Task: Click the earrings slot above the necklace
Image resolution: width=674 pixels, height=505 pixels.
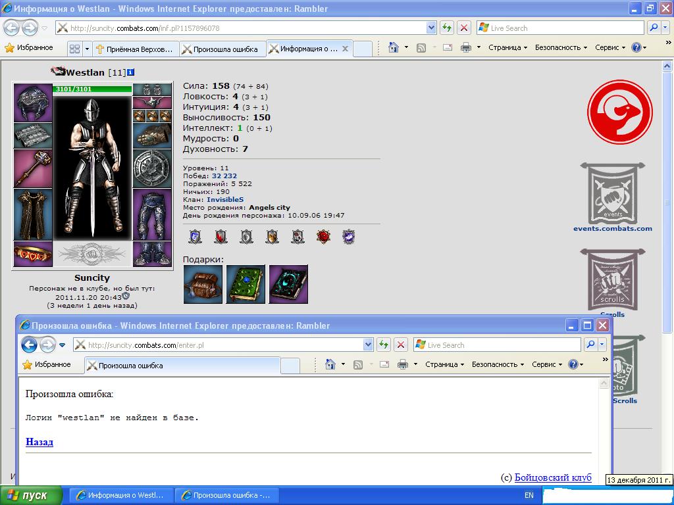Action: 152,89
